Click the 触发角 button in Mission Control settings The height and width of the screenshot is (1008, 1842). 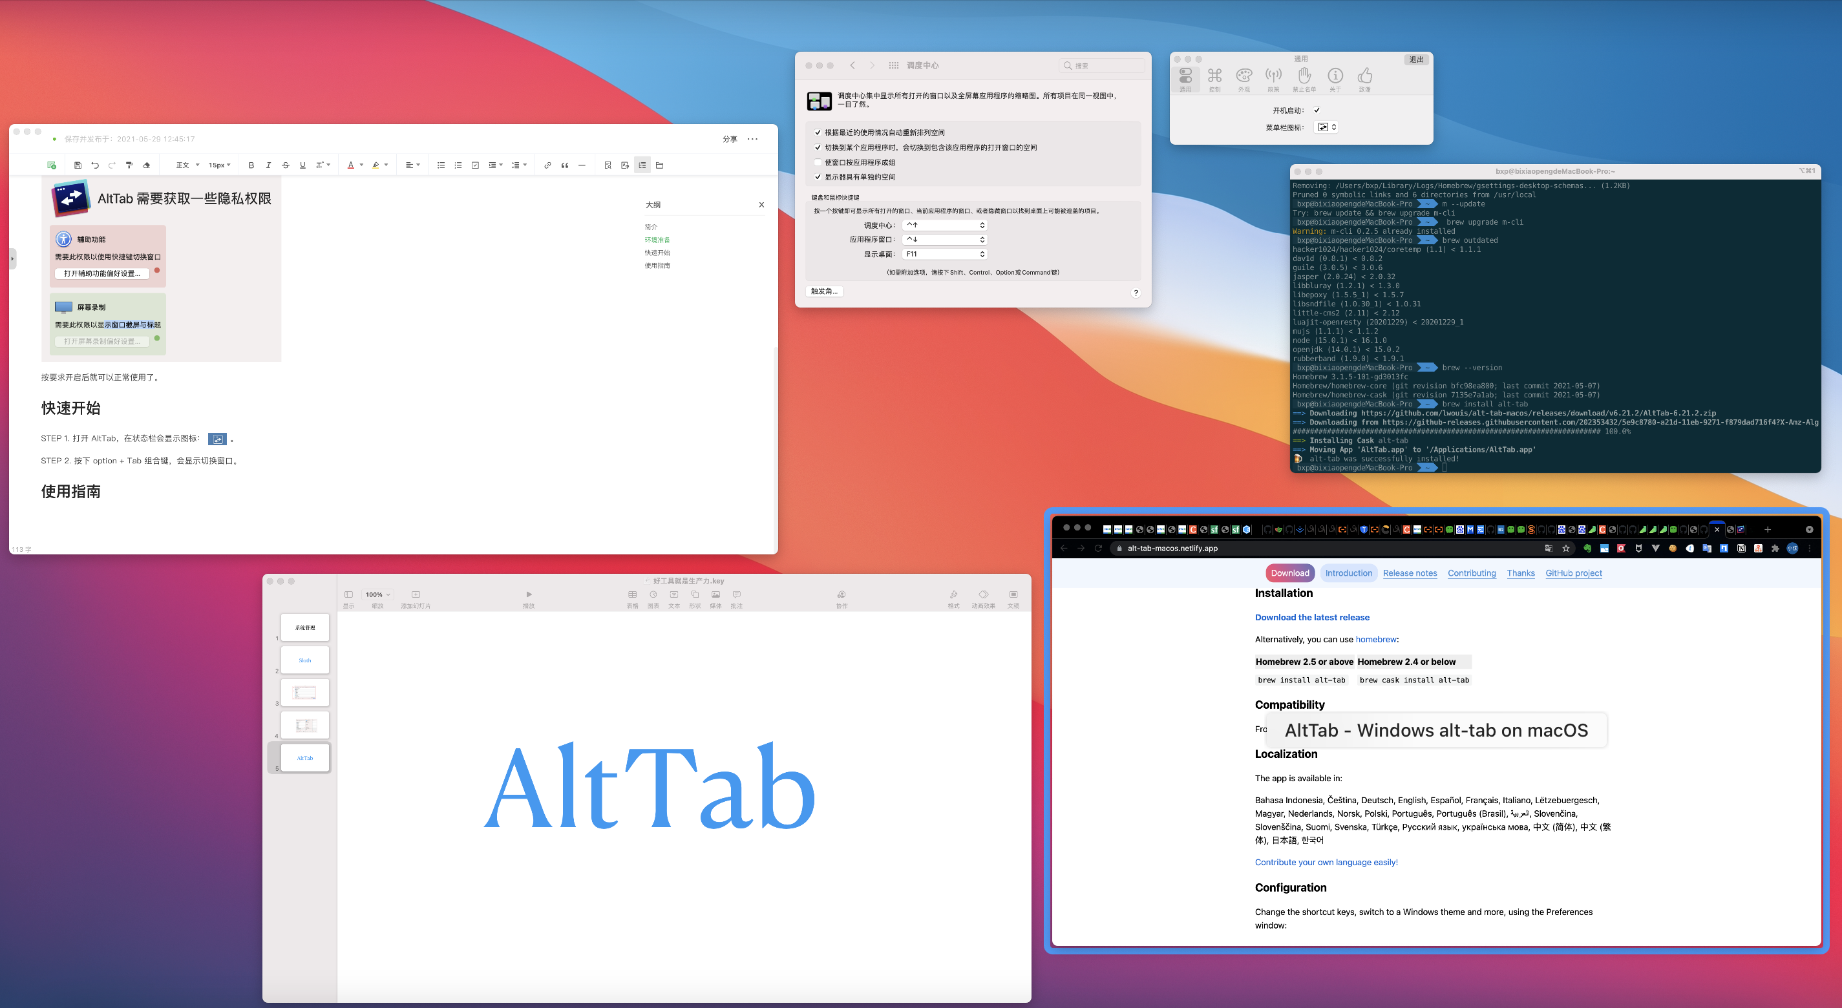(x=824, y=291)
